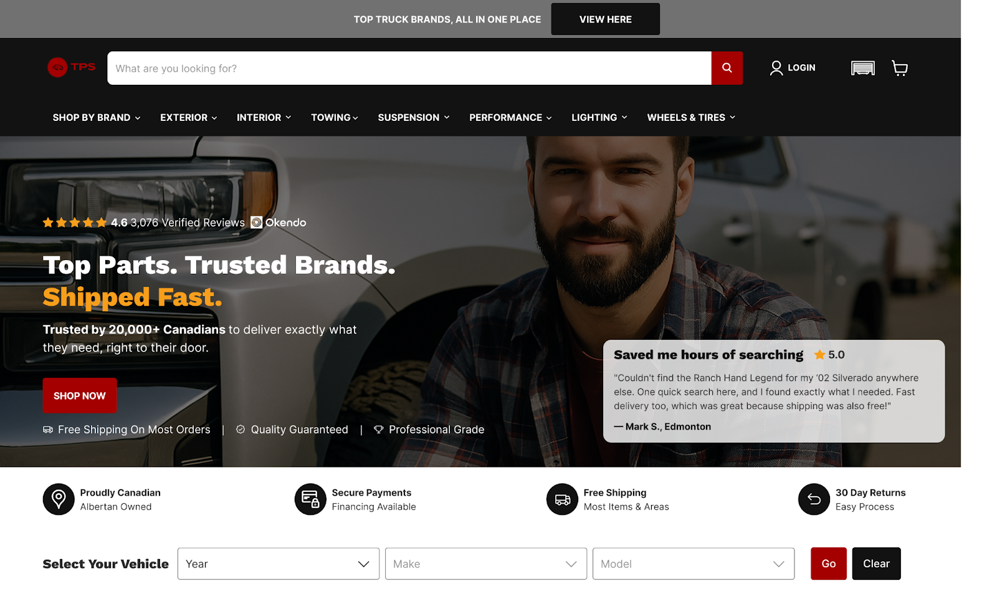Click the View Here banner button
Viewport: 997px width, 596px height.
[606, 19]
